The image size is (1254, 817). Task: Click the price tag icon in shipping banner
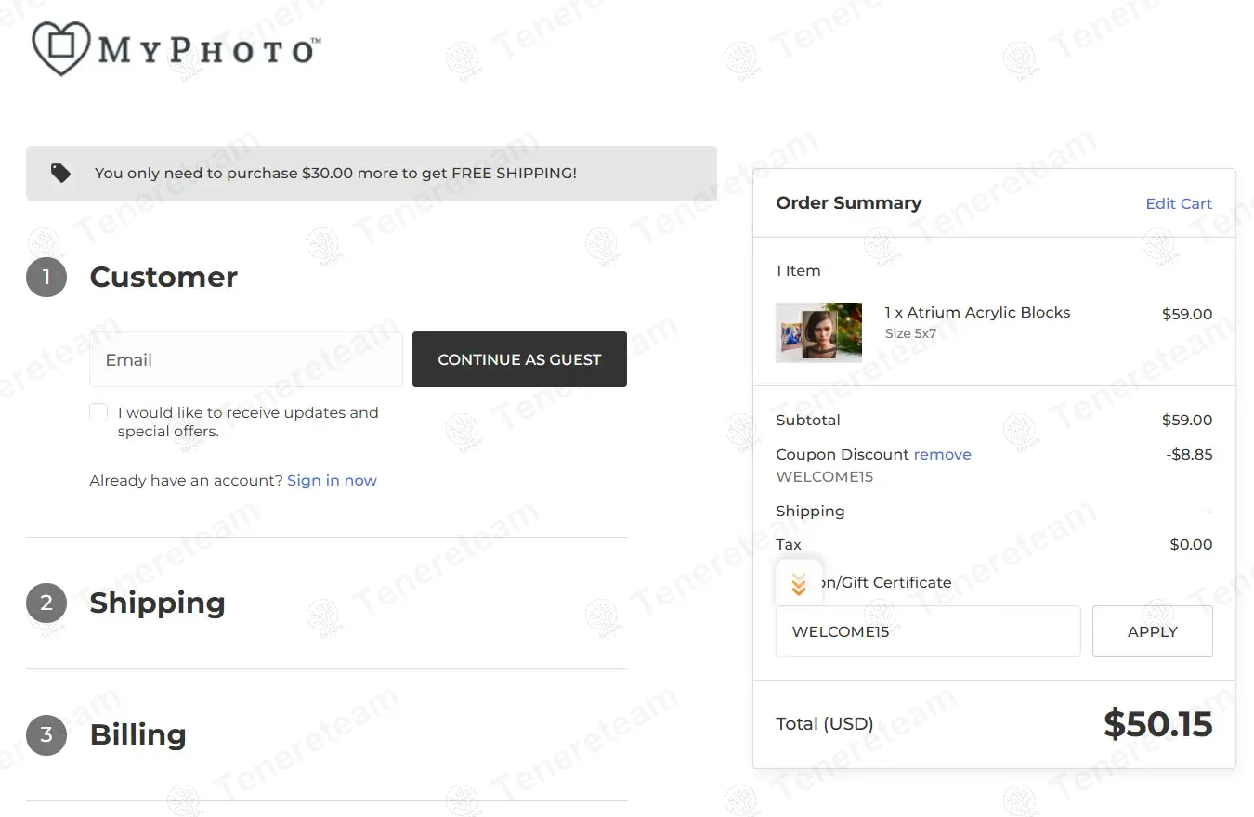[60, 173]
